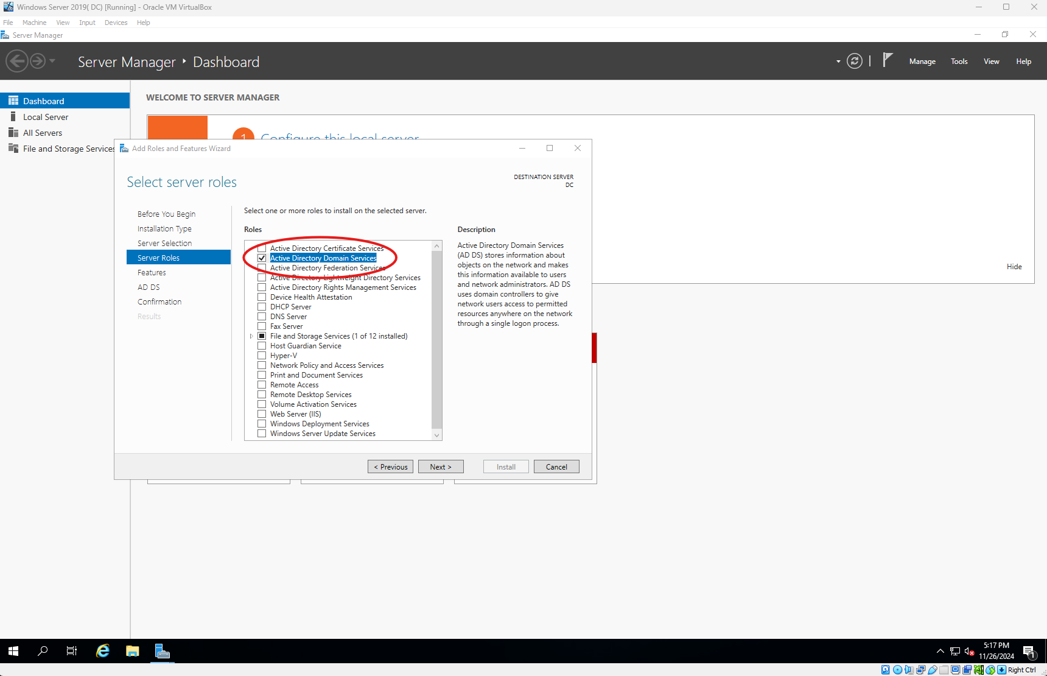Check Active Directory Certificate Services
This screenshot has width=1047, height=676.
(x=262, y=248)
